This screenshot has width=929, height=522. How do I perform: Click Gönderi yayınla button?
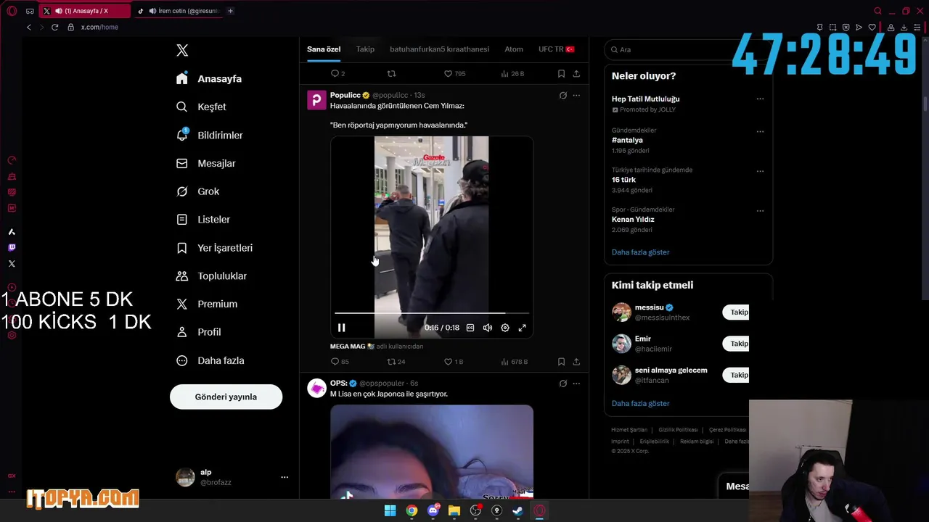tap(226, 397)
